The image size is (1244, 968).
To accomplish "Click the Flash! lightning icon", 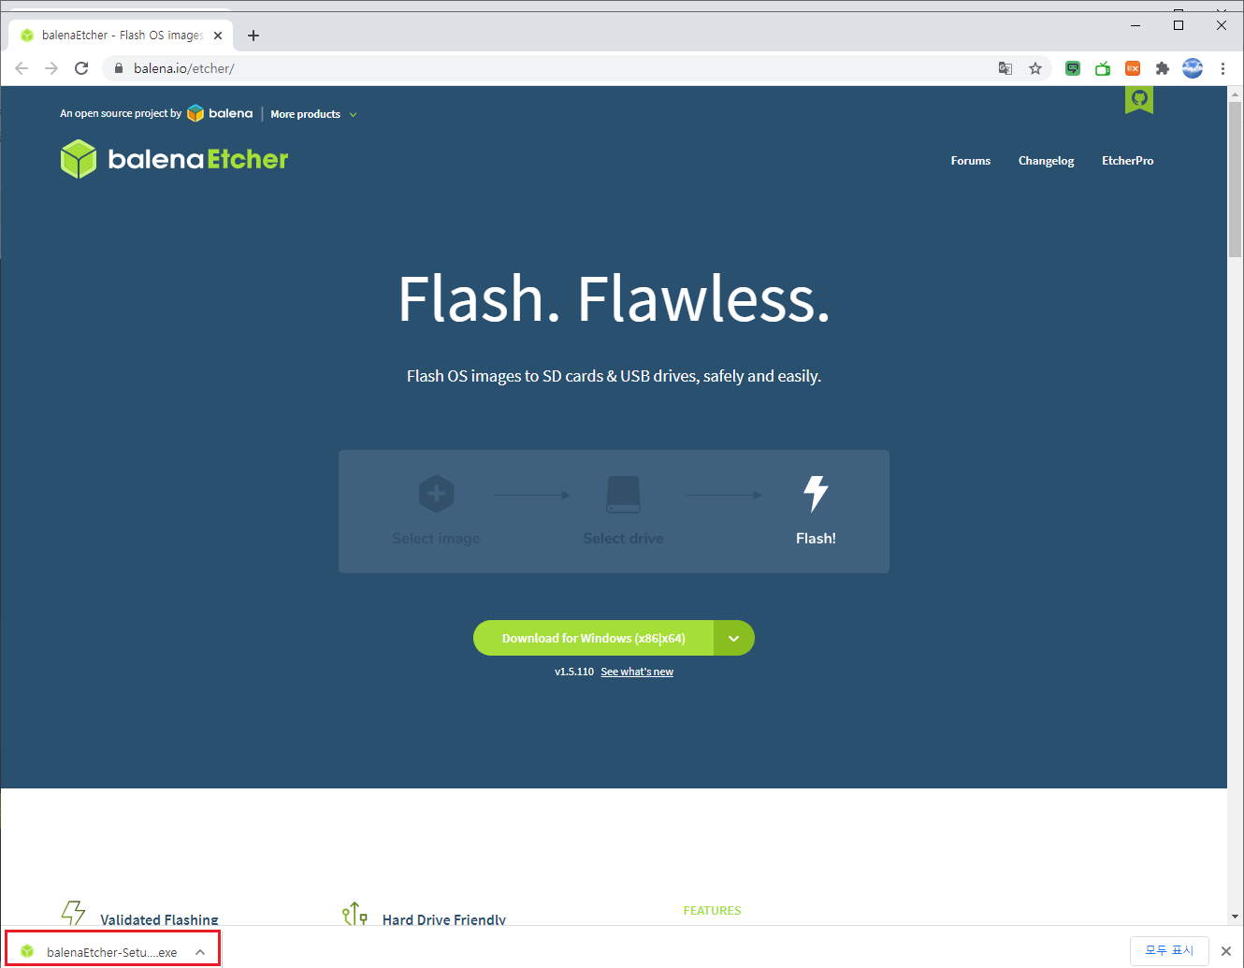I will pyautogui.click(x=816, y=493).
